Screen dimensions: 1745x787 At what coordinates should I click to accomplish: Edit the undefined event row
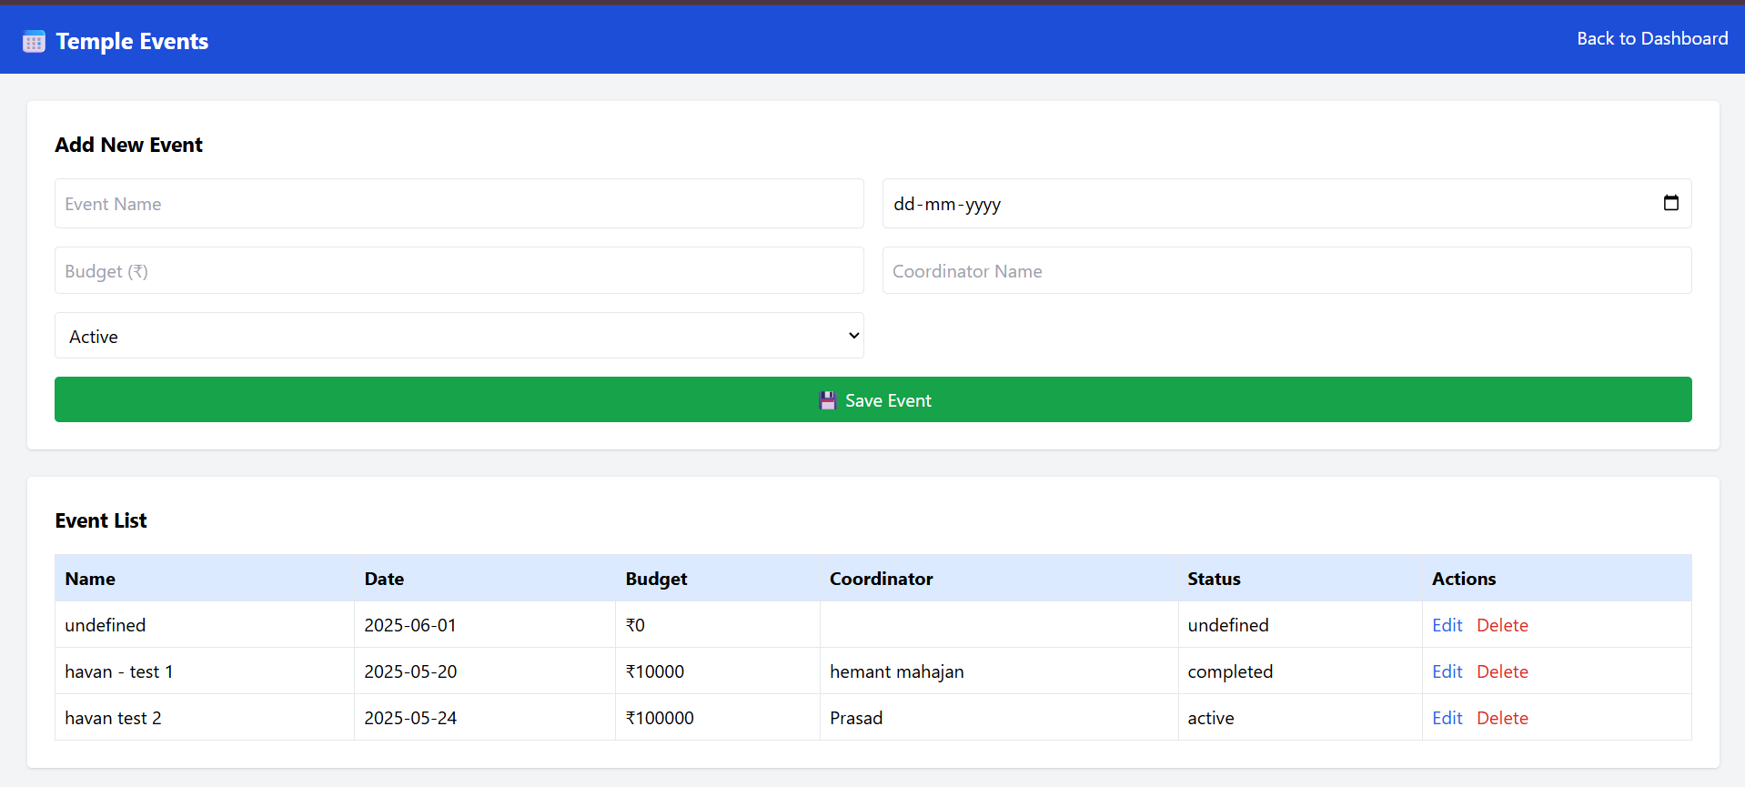1447,625
